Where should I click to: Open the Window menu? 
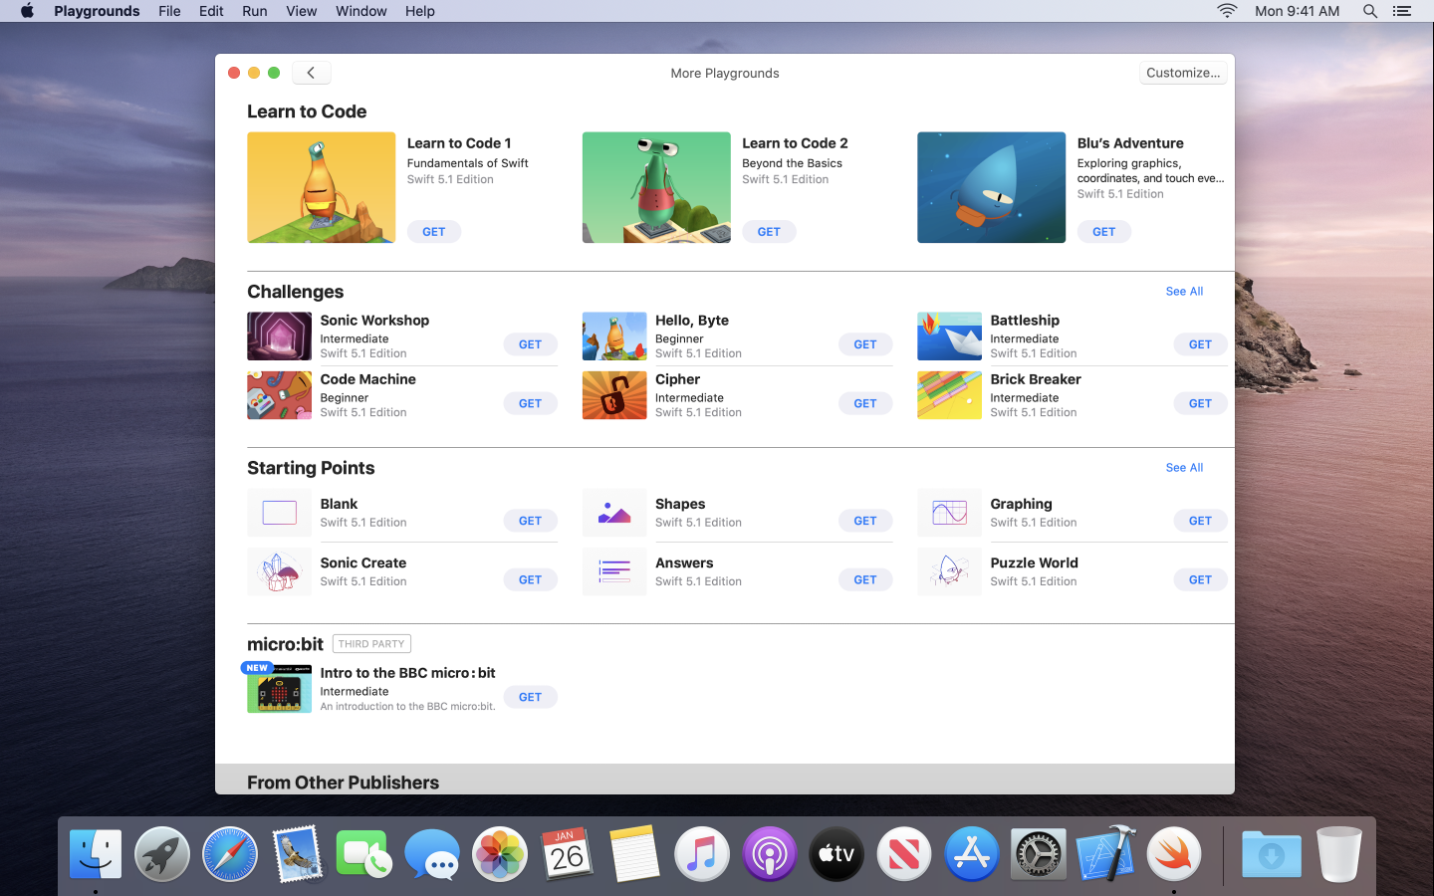click(360, 11)
